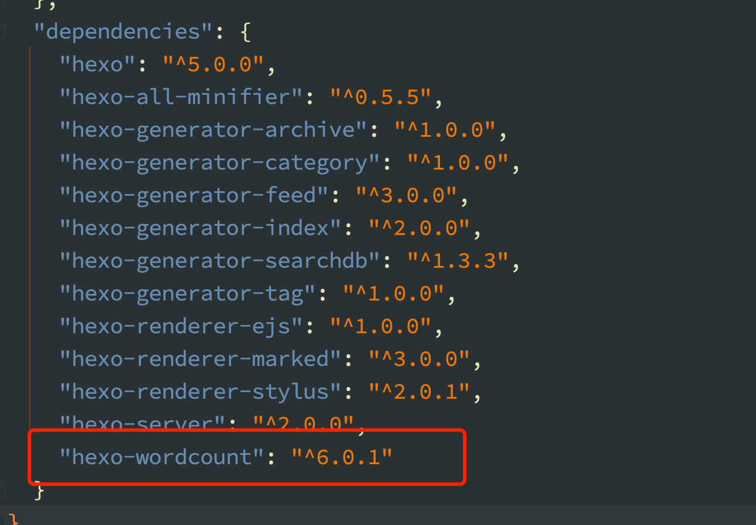Click the "hexo-wordcount" key
This screenshot has width=756, height=525.
click(x=163, y=457)
